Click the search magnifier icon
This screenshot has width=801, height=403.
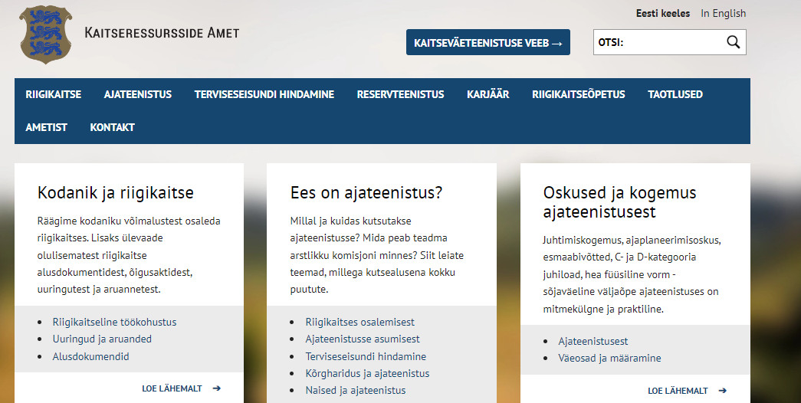[x=733, y=42]
